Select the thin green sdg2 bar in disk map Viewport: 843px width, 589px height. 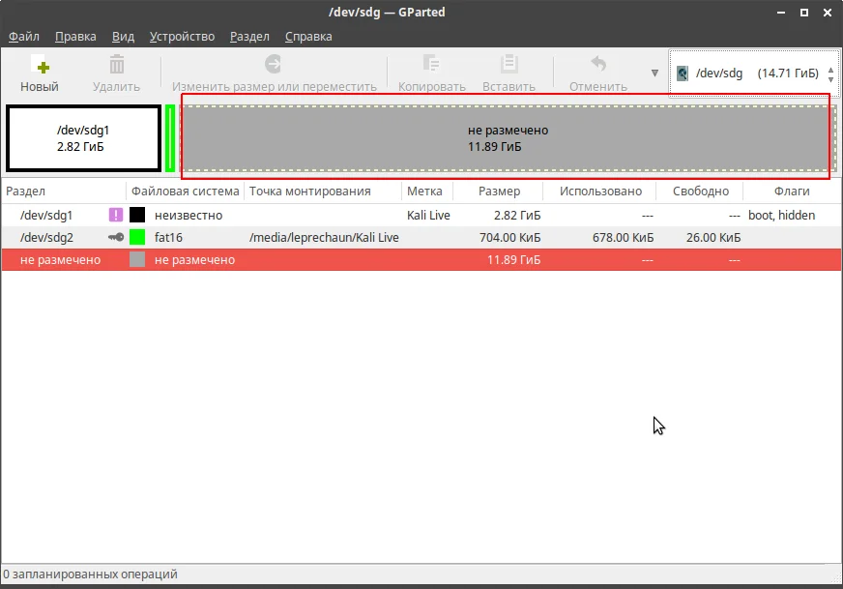pyautogui.click(x=170, y=138)
